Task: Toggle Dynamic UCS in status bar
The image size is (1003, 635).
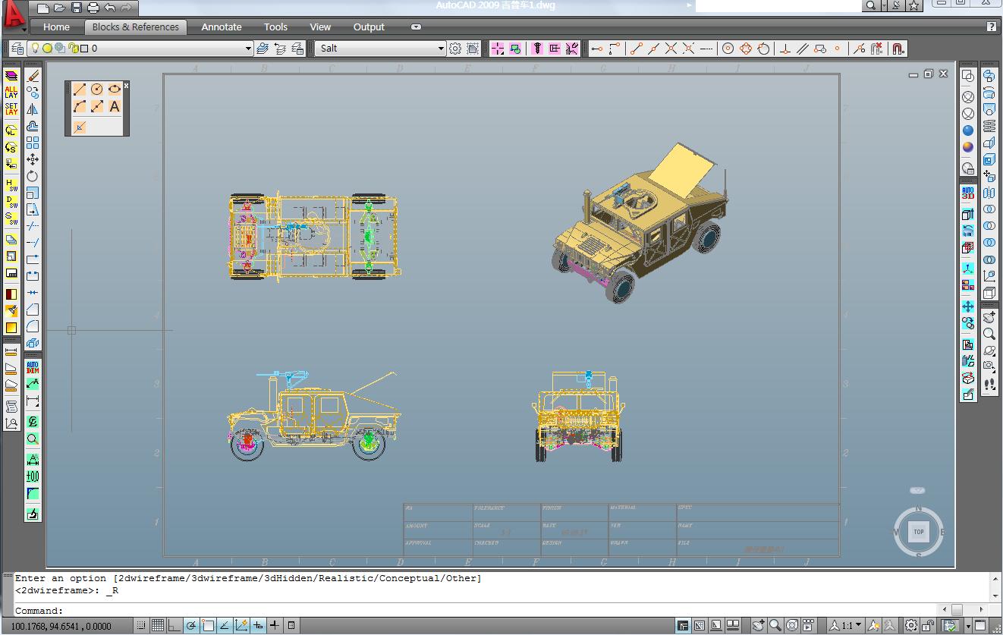Action: tap(241, 626)
